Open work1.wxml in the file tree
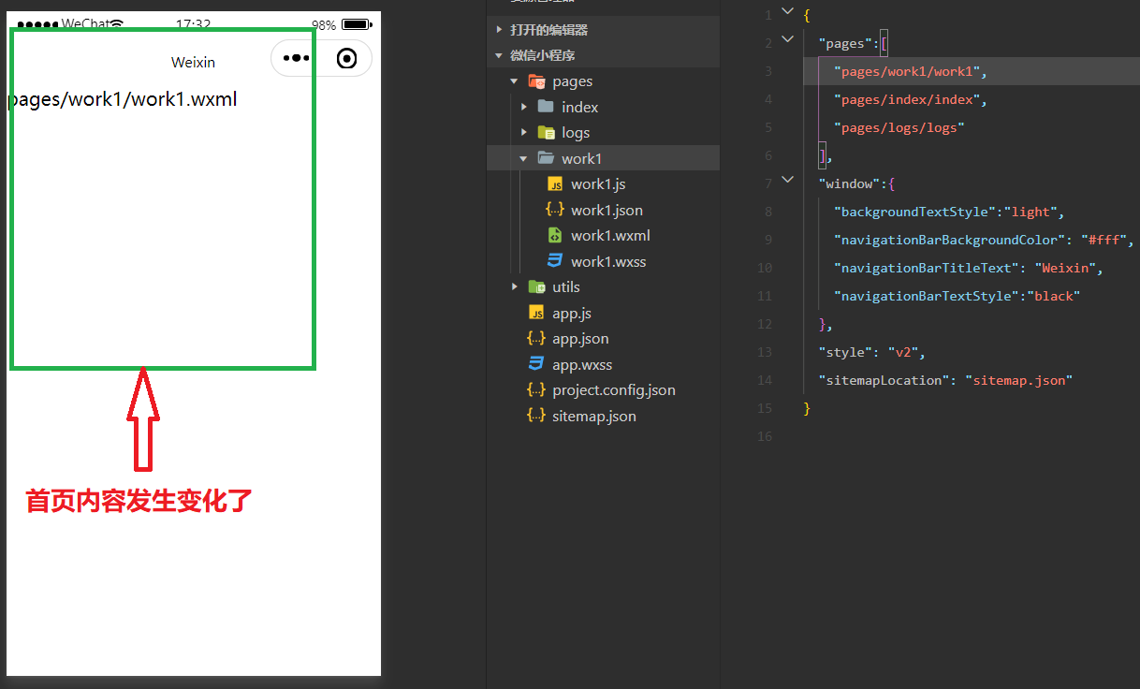The height and width of the screenshot is (689, 1140). 610,236
